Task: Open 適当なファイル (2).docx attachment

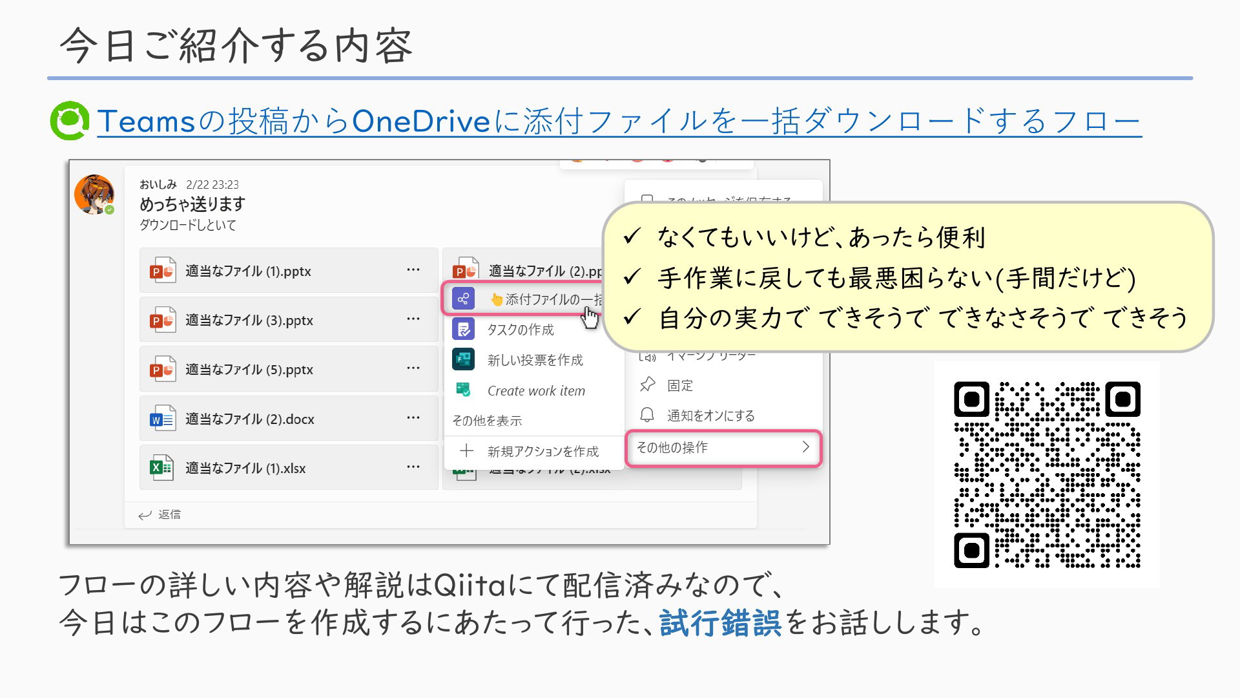Action: pos(289,419)
